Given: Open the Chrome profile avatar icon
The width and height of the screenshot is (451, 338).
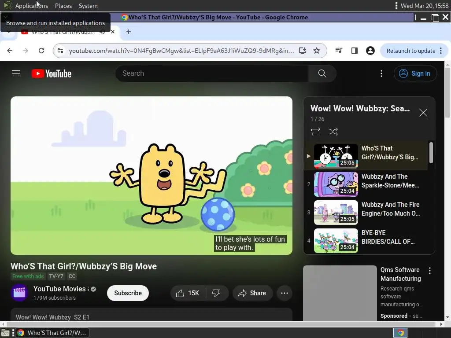Looking at the screenshot, I should [x=370, y=51].
